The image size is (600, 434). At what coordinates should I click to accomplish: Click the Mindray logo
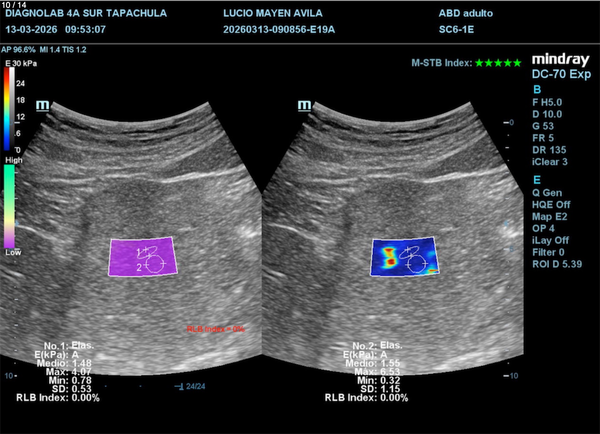pos(560,60)
